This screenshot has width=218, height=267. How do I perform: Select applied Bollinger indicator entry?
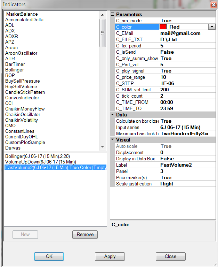click(x=38, y=156)
